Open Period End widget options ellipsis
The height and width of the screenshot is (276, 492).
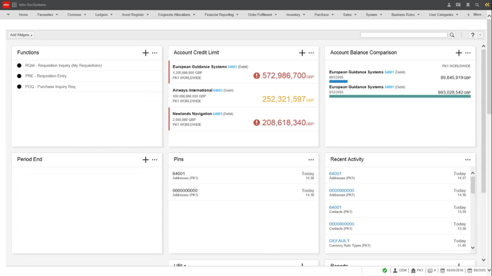(155, 160)
